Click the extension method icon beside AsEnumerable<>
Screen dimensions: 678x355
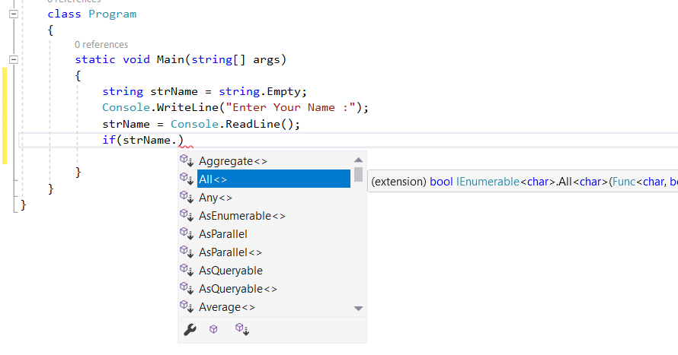(x=187, y=215)
